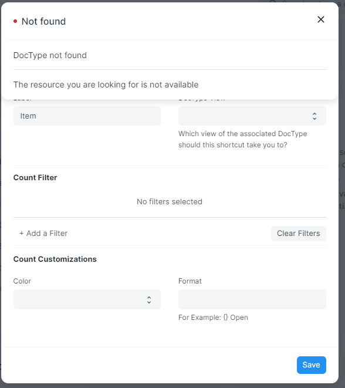Screen dimensions: 345x388
Task: Open the DocType View select box
Action: click(252, 116)
